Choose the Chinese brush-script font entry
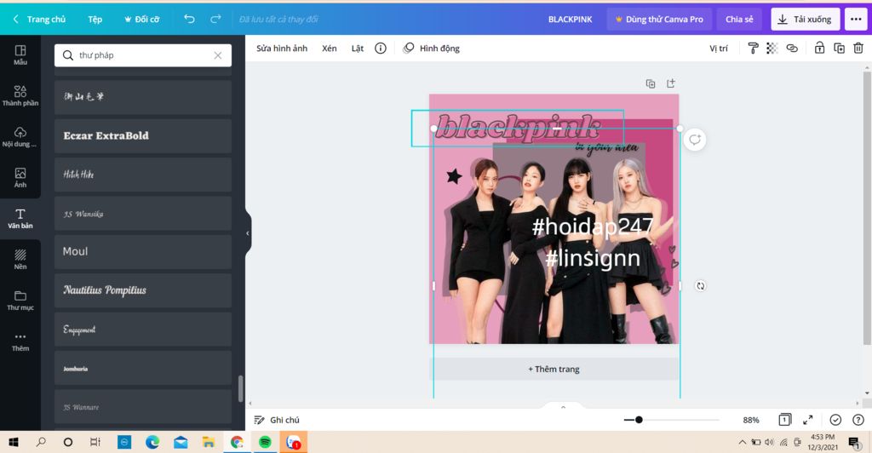The height and width of the screenshot is (453, 872). [143, 97]
